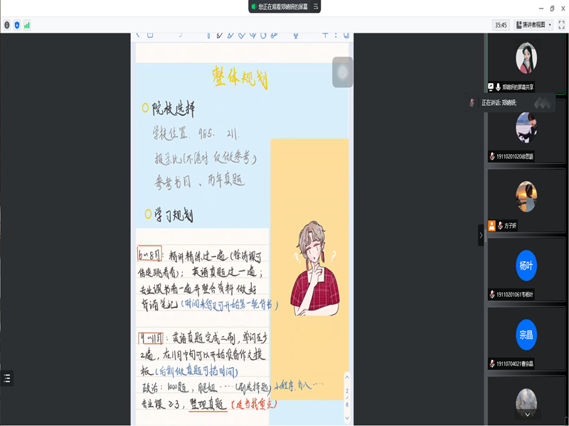Screen dimensions: 569x426
Task: Click the muted microphone icon for 19110201061韦杨叶
Action: point(492,295)
